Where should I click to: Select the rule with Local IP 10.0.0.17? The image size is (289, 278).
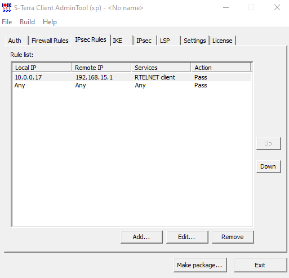coord(132,77)
